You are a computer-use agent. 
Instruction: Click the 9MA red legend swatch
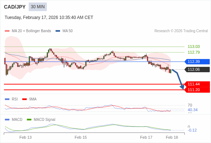point(24,99)
